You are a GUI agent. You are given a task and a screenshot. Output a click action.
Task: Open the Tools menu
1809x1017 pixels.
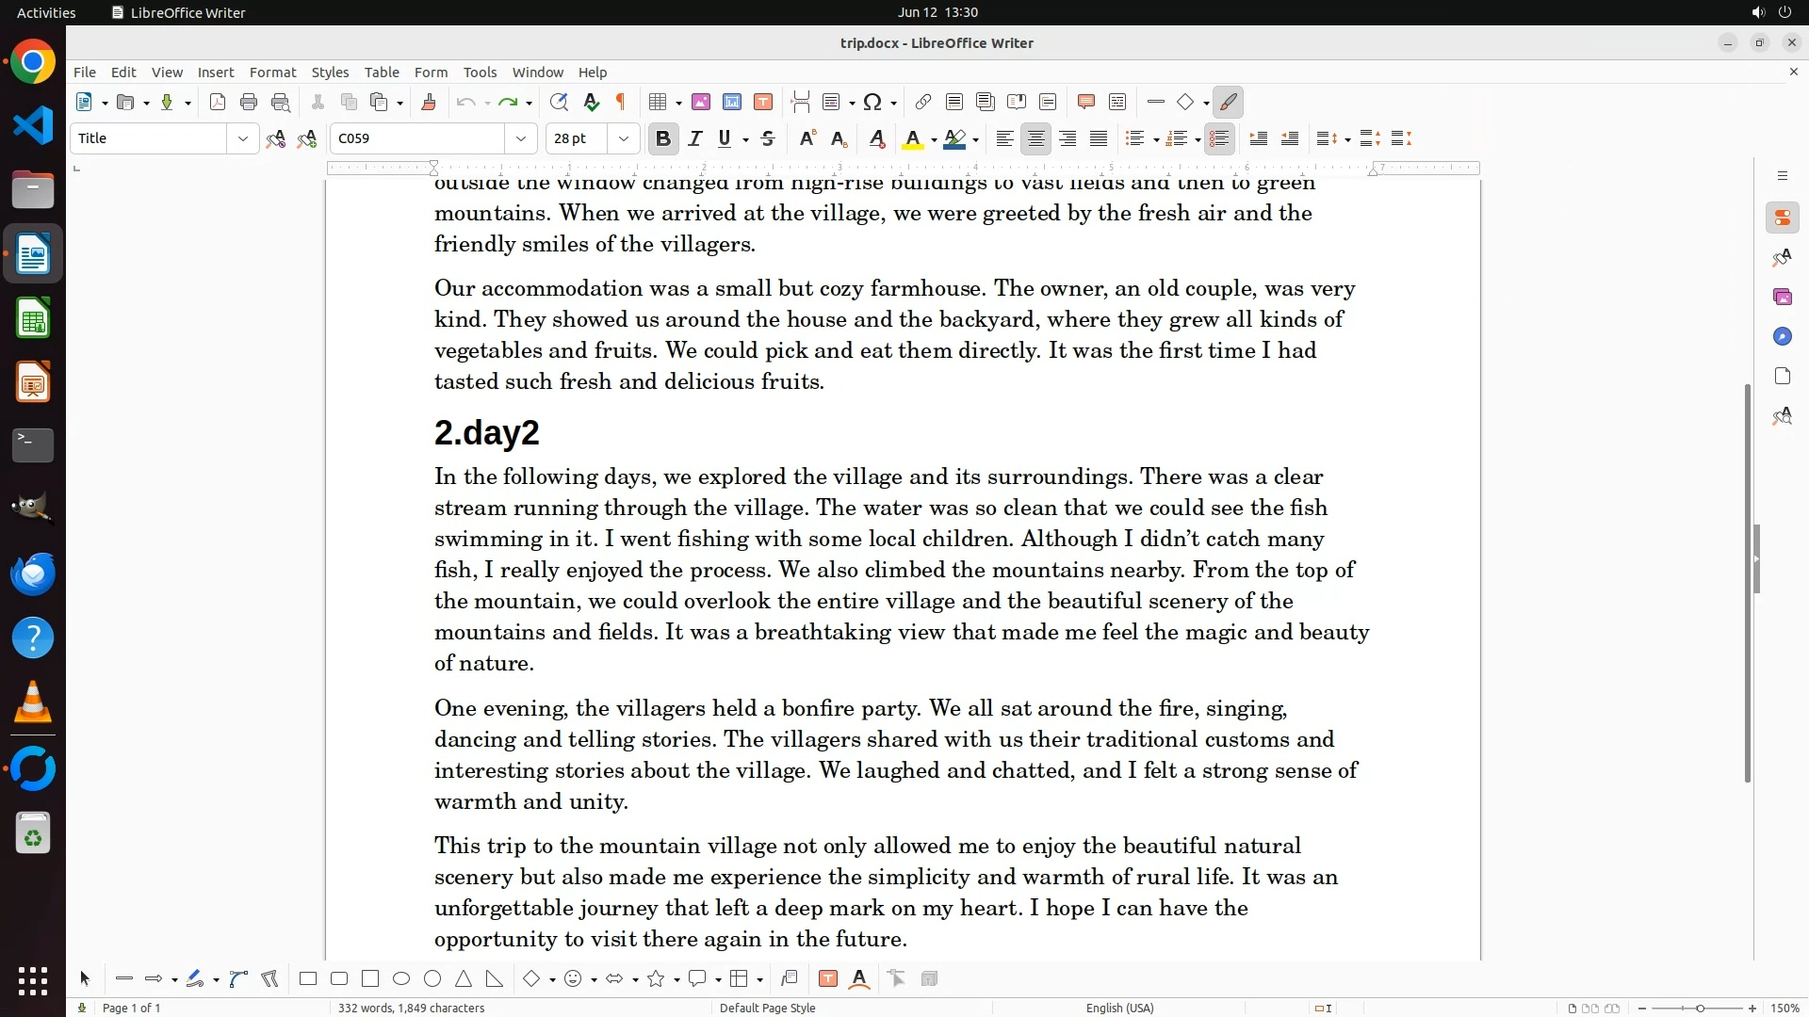[x=480, y=73]
